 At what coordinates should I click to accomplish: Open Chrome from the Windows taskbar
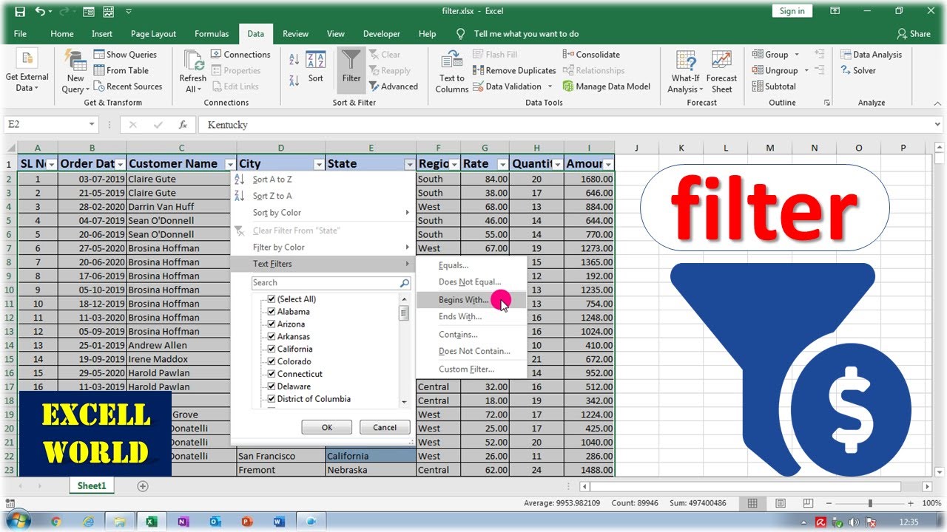coord(56,521)
